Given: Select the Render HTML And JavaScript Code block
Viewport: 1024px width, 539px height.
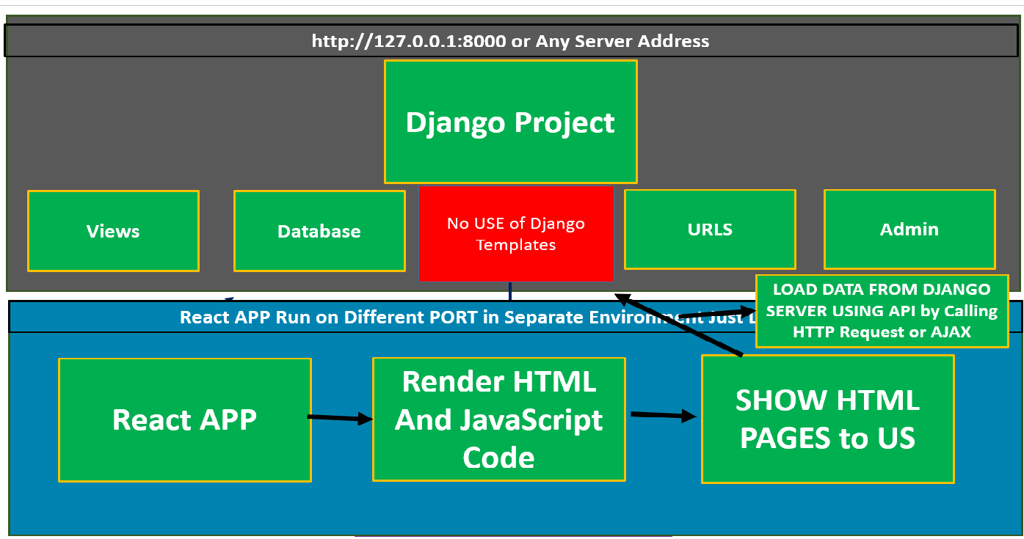Looking at the screenshot, I should 498,419.
